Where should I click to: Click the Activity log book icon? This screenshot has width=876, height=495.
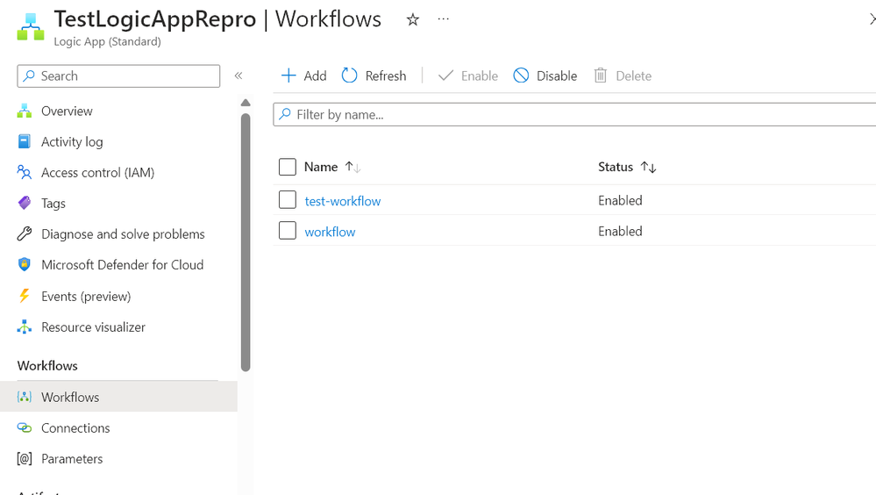coord(24,141)
